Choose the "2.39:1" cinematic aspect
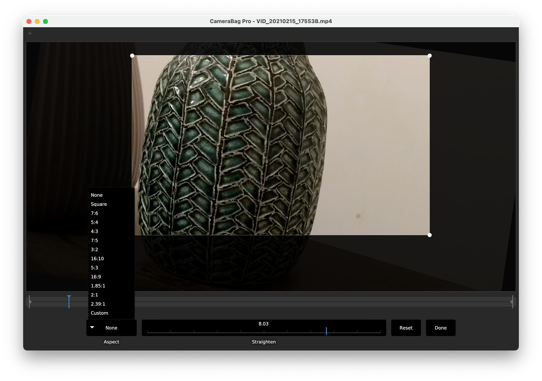Viewport: 542px width, 381px height. 98,304
